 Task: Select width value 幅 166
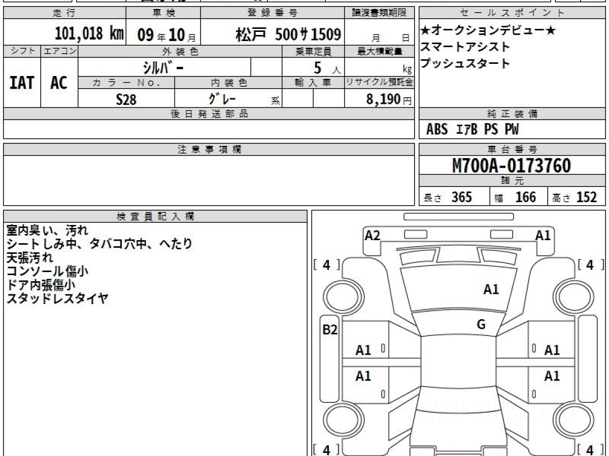click(x=515, y=197)
